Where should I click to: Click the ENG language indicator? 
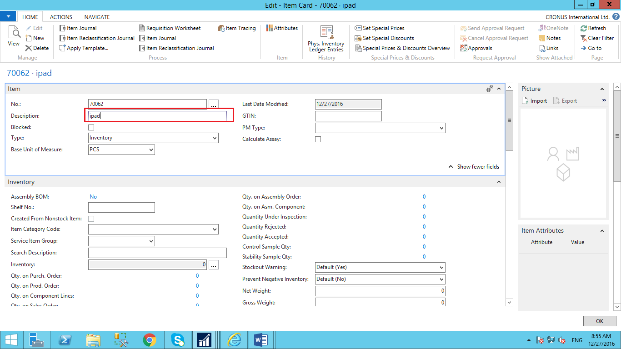pyautogui.click(x=577, y=340)
